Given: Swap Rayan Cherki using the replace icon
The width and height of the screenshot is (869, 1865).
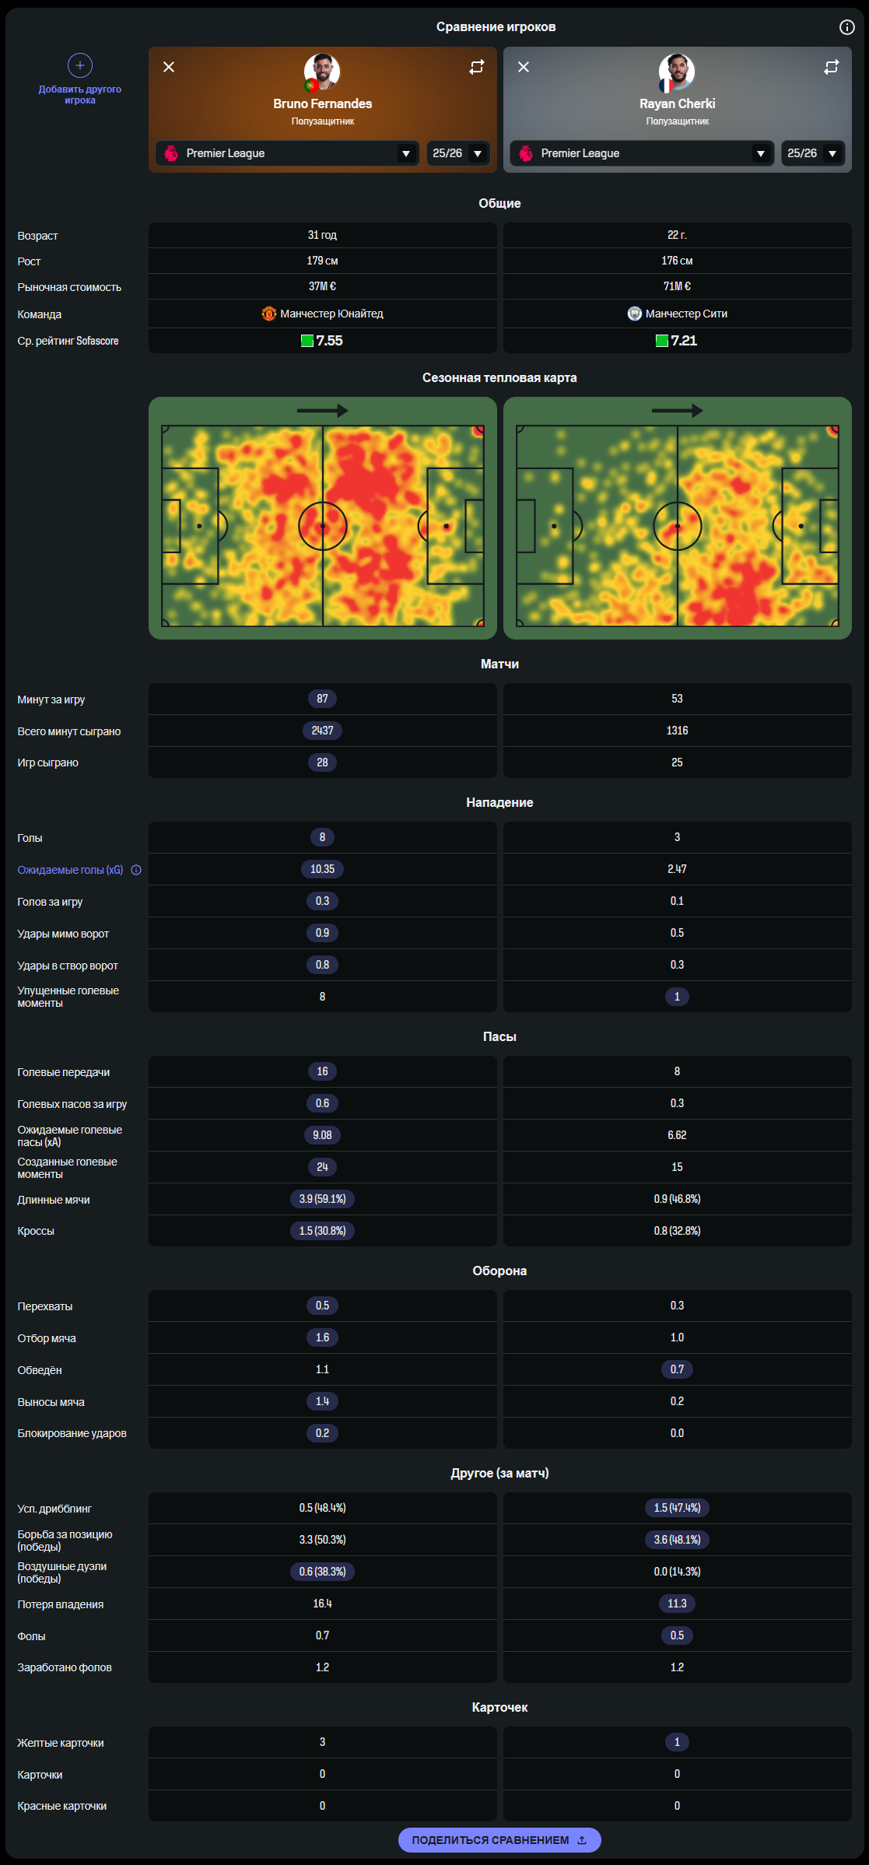Looking at the screenshot, I should point(832,67).
